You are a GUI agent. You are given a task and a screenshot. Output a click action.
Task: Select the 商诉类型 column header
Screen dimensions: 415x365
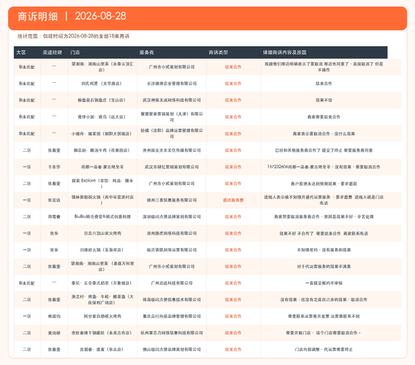[x=218, y=52]
